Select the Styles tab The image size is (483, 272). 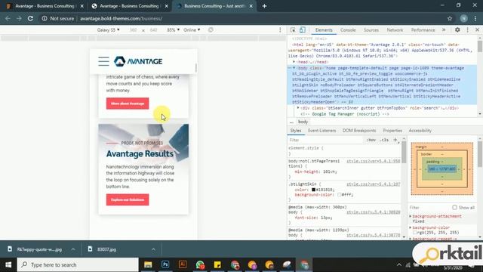point(295,131)
